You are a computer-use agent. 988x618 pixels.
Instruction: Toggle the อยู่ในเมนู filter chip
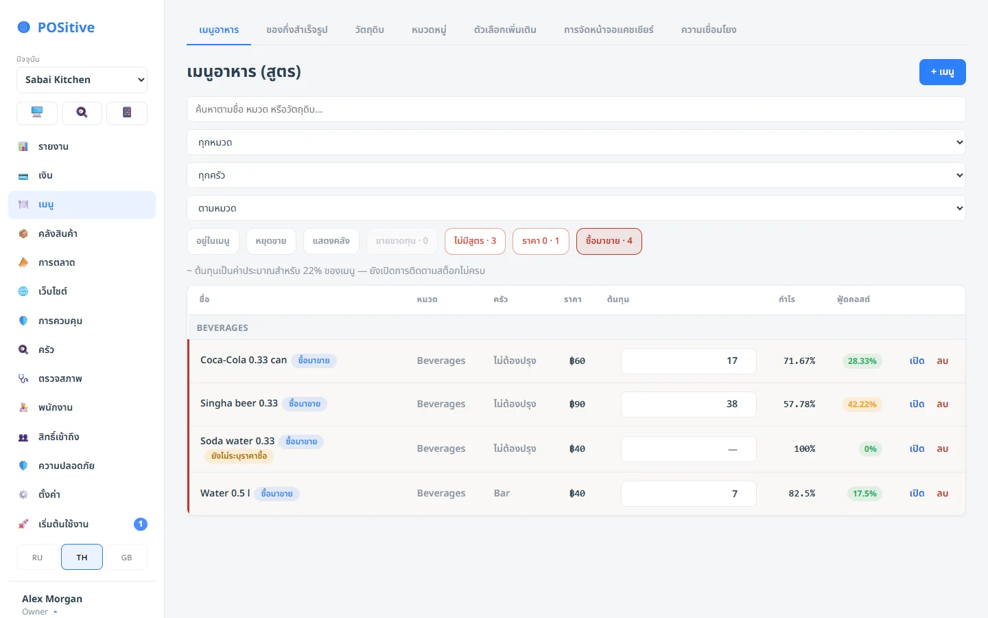213,241
